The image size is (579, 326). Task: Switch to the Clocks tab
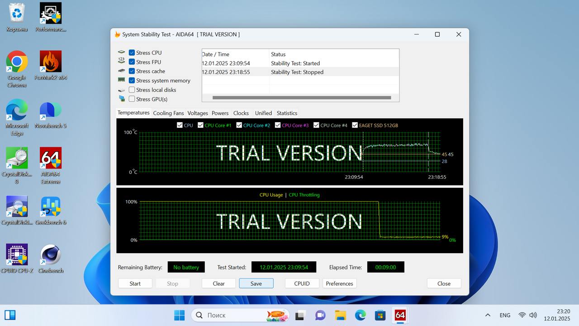241,113
